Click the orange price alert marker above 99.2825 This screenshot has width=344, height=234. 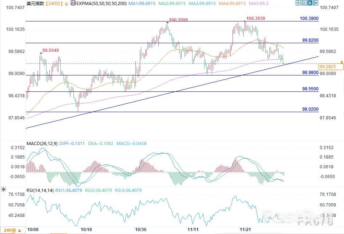click(x=341, y=62)
